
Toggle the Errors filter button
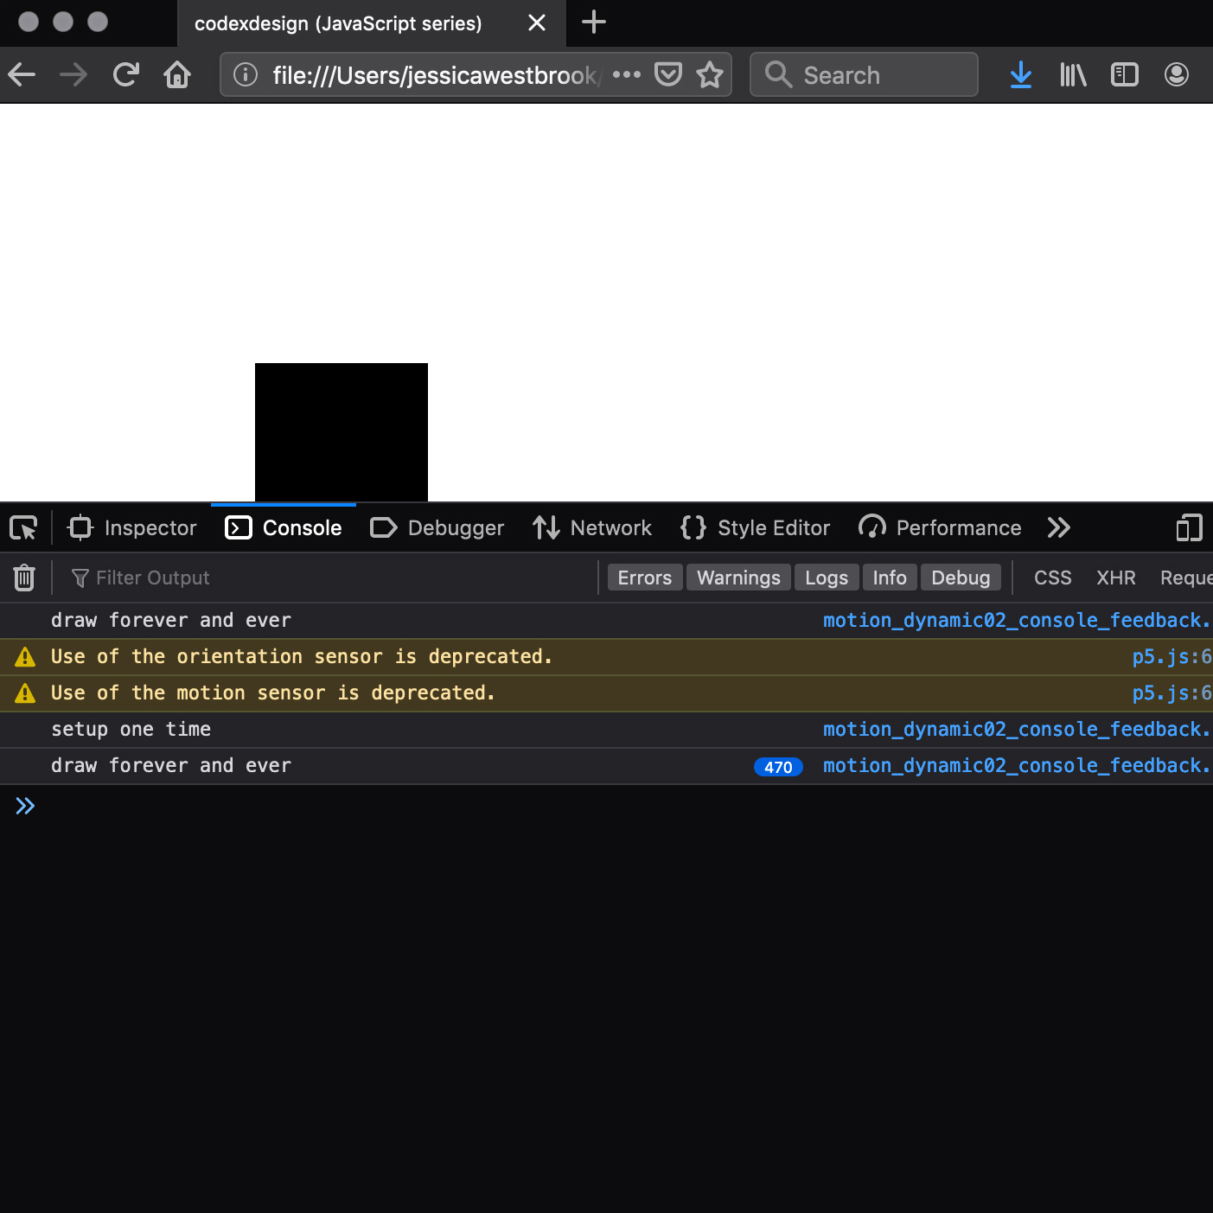pyautogui.click(x=644, y=578)
